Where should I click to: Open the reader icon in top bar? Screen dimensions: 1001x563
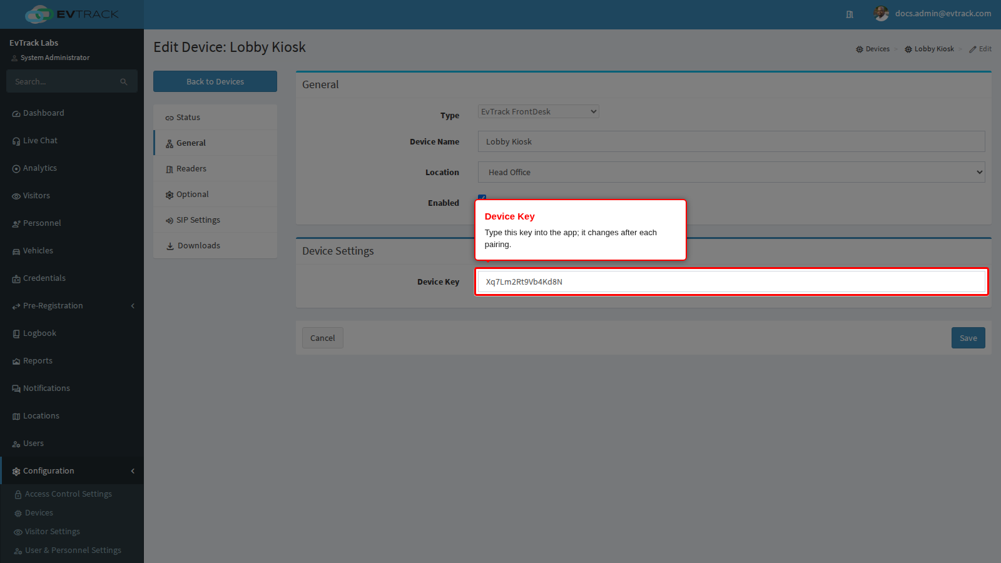click(x=850, y=14)
